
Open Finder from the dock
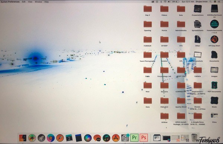pyautogui.click(x=23, y=138)
